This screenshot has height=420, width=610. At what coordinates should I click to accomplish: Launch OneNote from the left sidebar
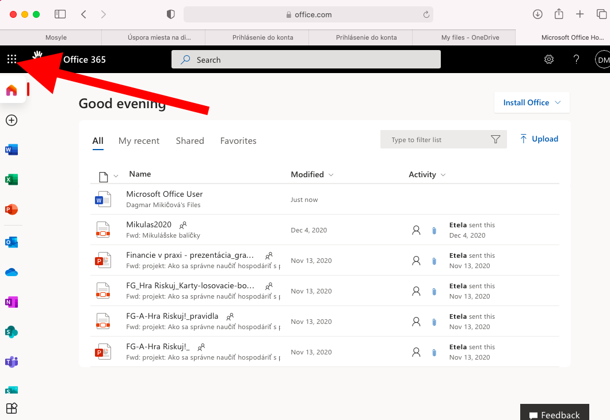[x=12, y=302]
